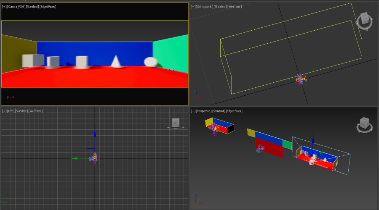Open the Standard menu in the camera viewport
The height and width of the screenshot is (210, 379).
point(32,7)
